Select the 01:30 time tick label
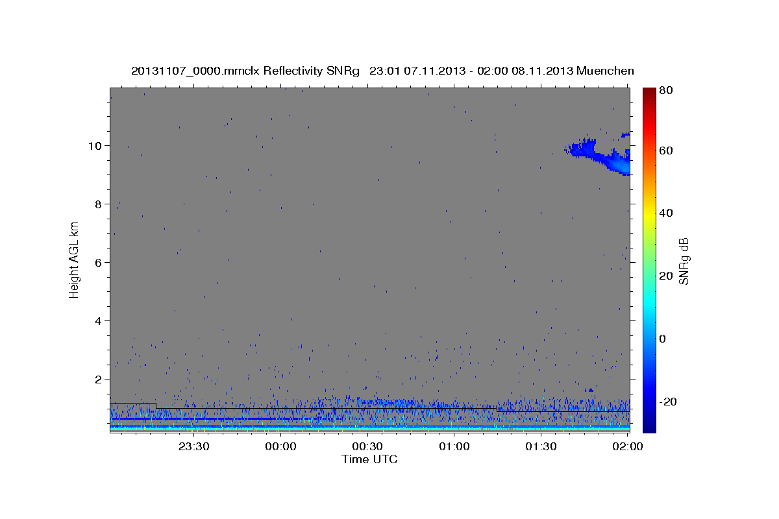The height and width of the screenshot is (519, 779). (x=541, y=446)
